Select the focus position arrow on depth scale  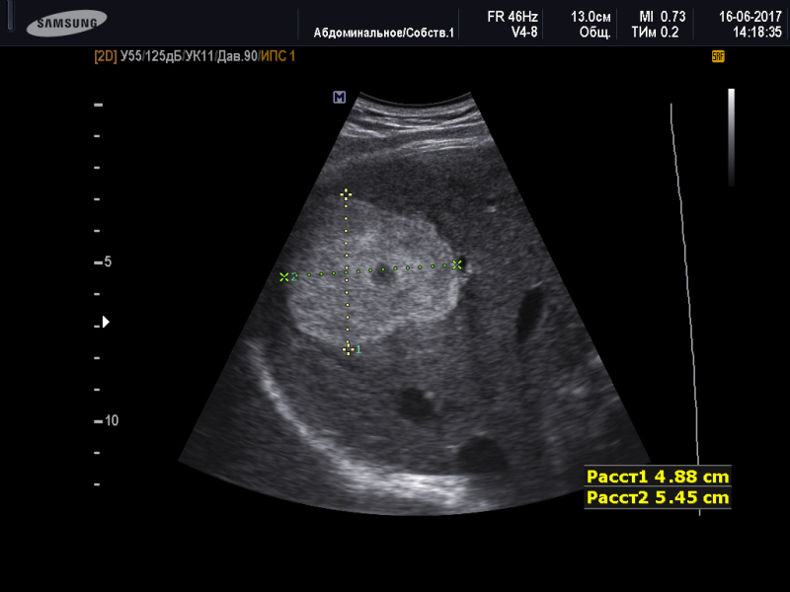tap(106, 322)
